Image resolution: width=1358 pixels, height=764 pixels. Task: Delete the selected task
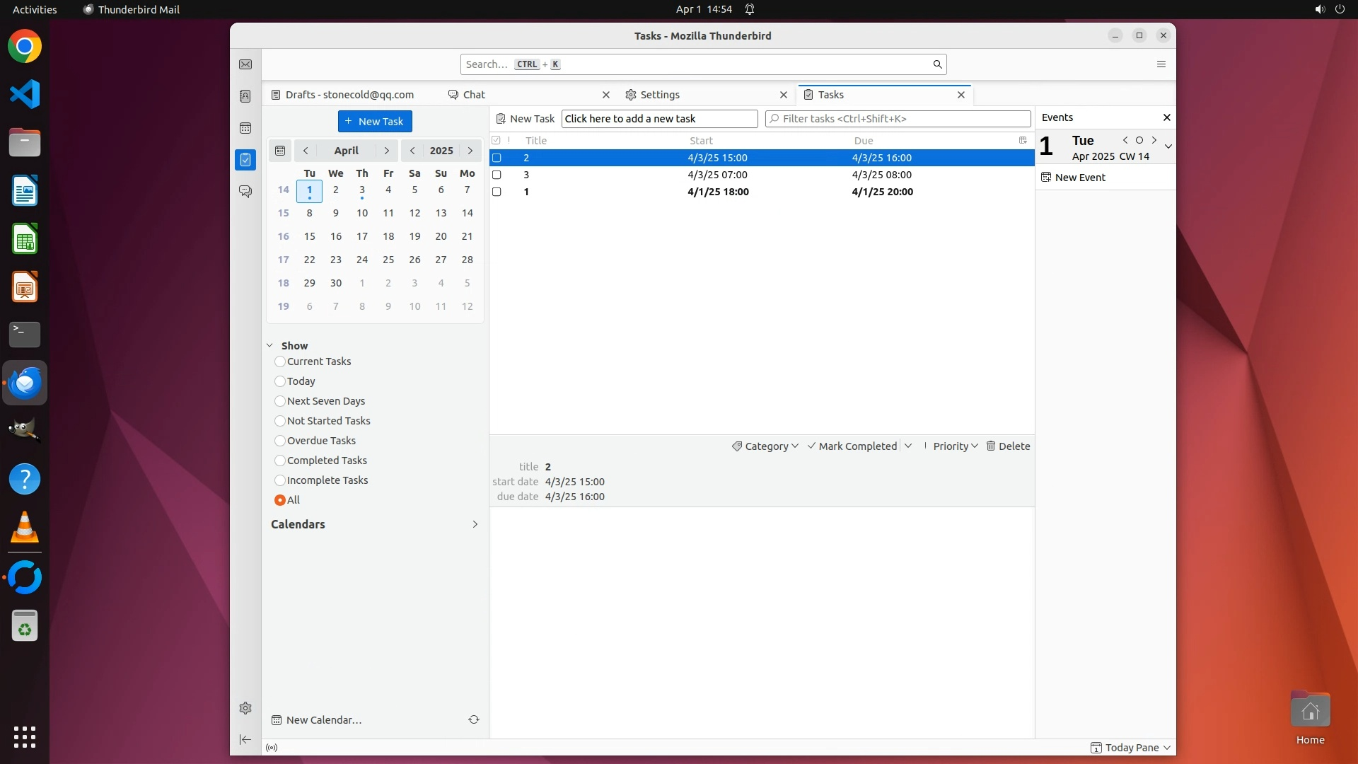[x=1008, y=446]
